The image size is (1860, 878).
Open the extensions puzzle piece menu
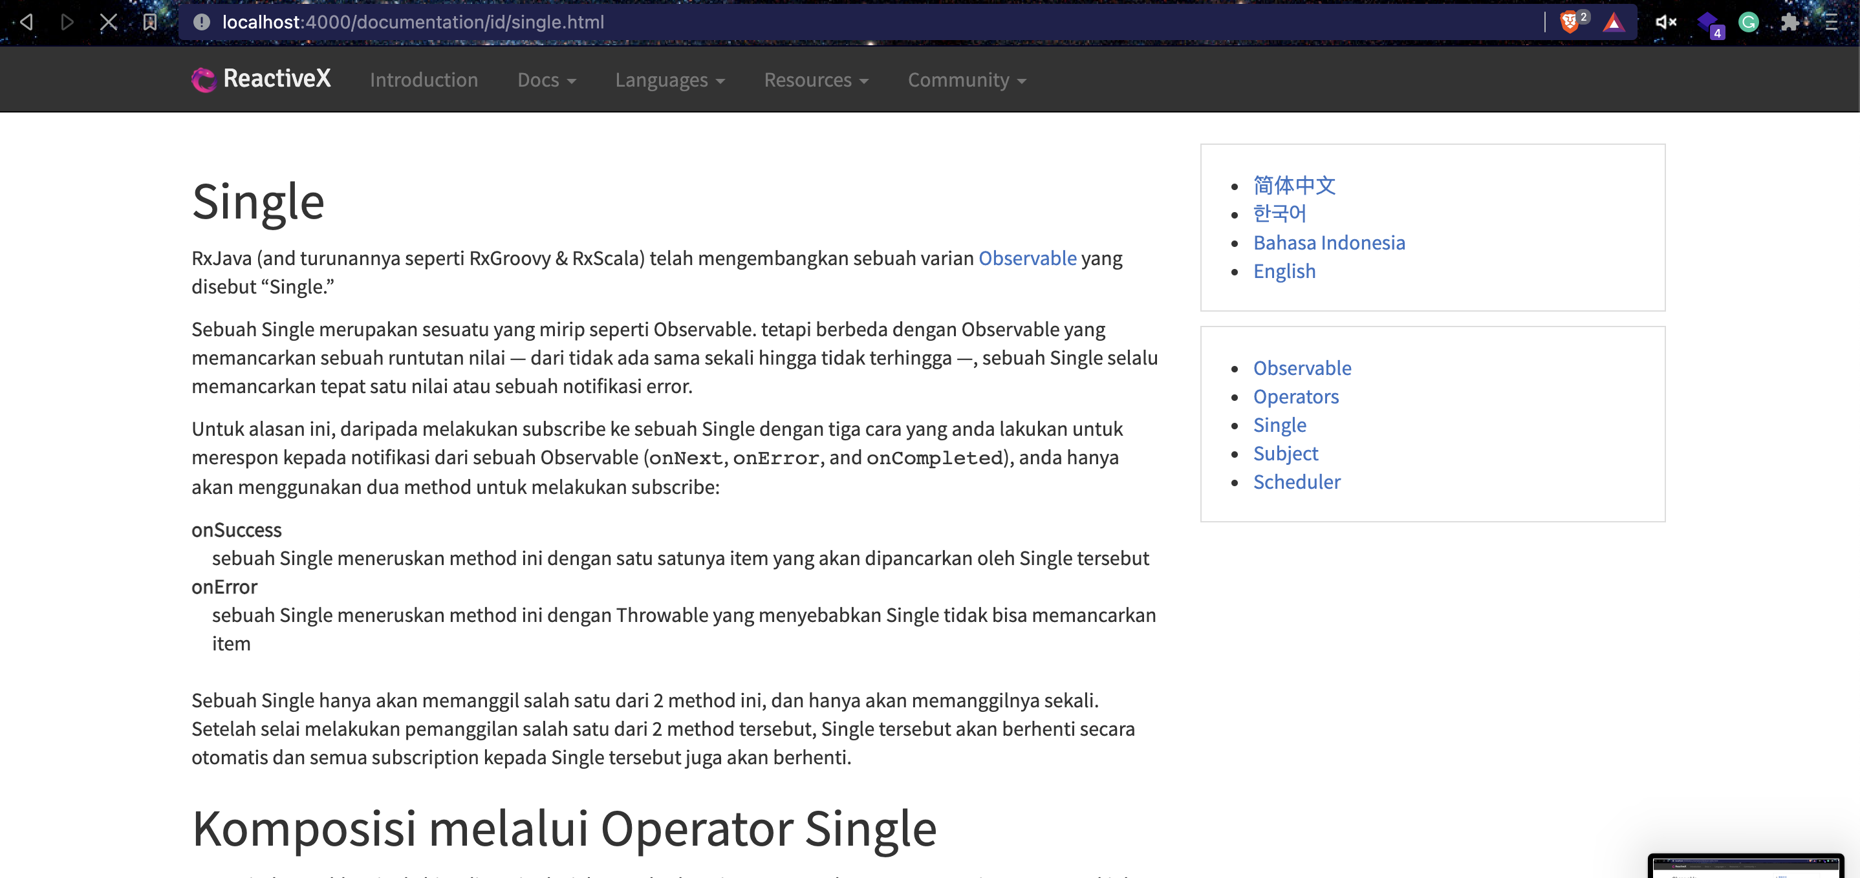tap(1790, 22)
